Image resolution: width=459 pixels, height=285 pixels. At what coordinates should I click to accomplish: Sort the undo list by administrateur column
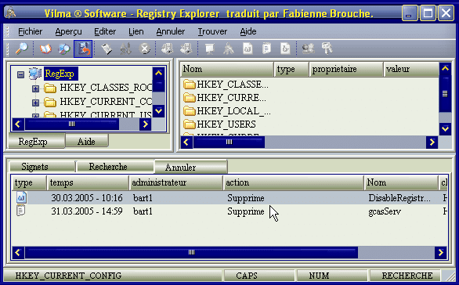pyautogui.click(x=176, y=182)
